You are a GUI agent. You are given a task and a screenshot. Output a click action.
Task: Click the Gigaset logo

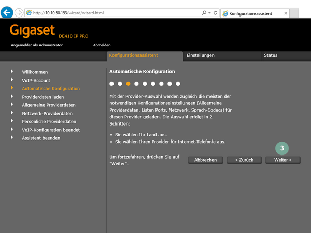click(32, 32)
